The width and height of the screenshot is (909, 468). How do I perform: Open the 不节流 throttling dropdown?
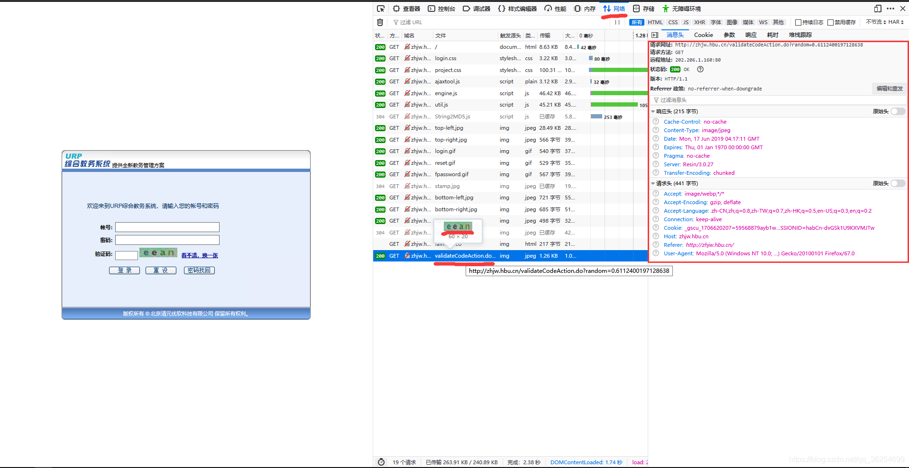(x=876, y=22)
